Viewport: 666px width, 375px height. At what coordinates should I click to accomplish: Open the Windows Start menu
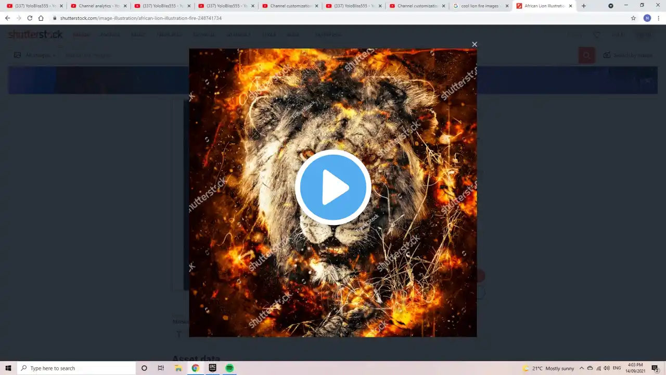8,368
